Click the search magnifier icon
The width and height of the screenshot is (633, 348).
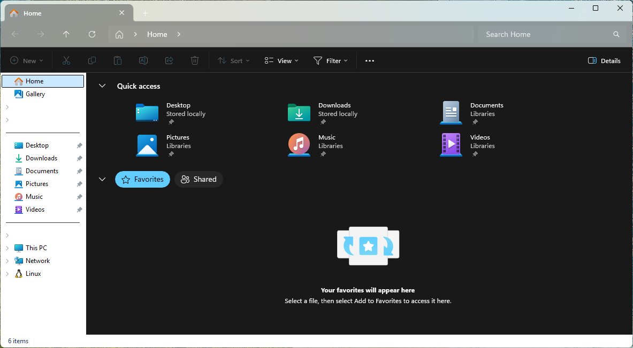pyautogui.click(x=616, y=34)
